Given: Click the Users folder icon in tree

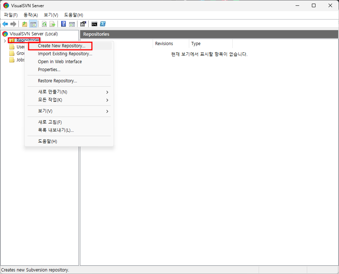Looking at the screenshot, I should coord(12,47).
